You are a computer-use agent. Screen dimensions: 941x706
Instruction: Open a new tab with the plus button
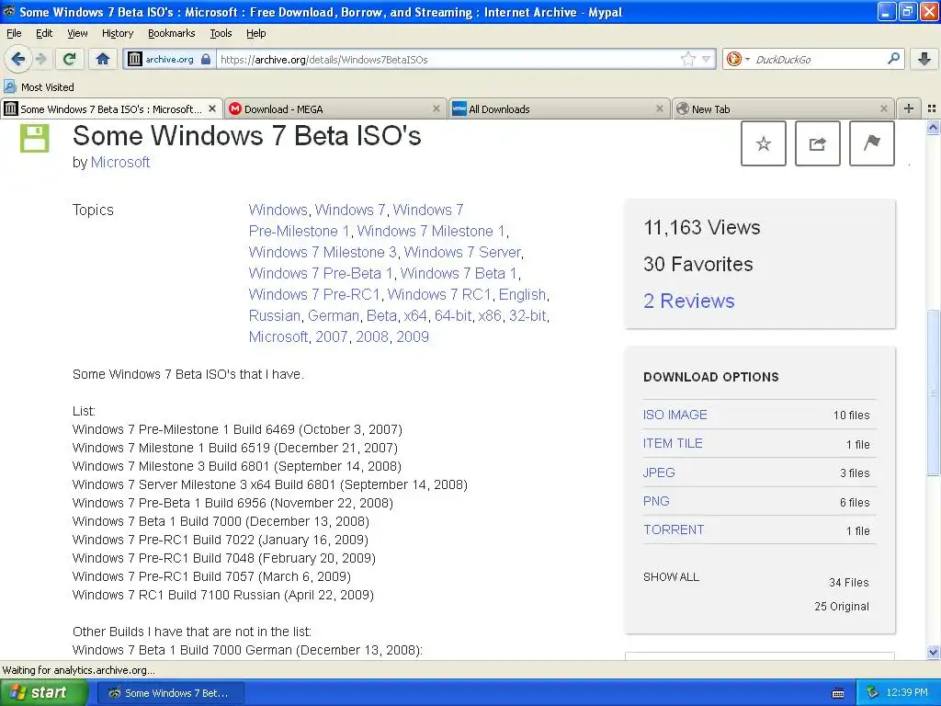coord(909,108)
